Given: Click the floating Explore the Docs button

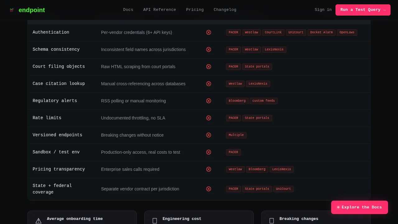Looking at the screenshot, I should point(359,207).
